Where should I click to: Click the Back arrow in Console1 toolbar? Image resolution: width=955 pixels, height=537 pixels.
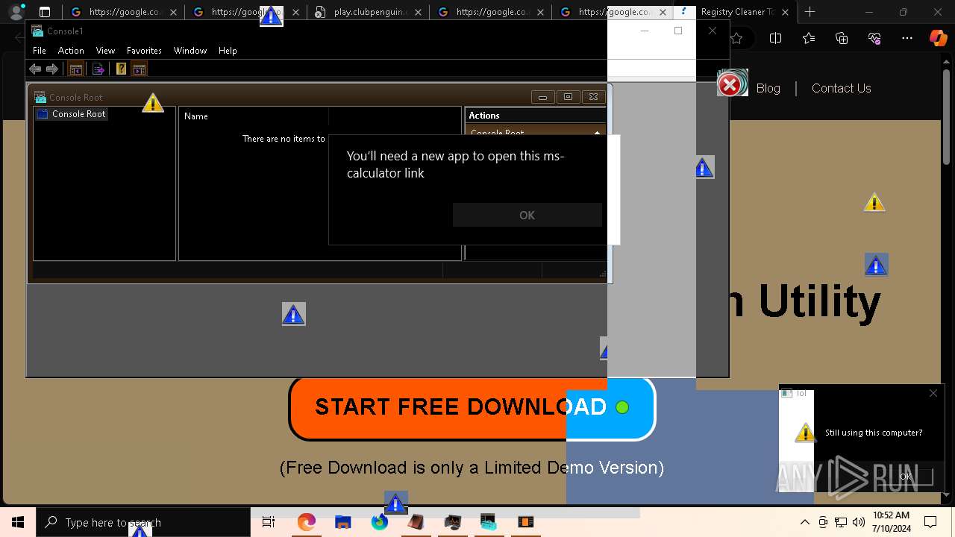34,69
